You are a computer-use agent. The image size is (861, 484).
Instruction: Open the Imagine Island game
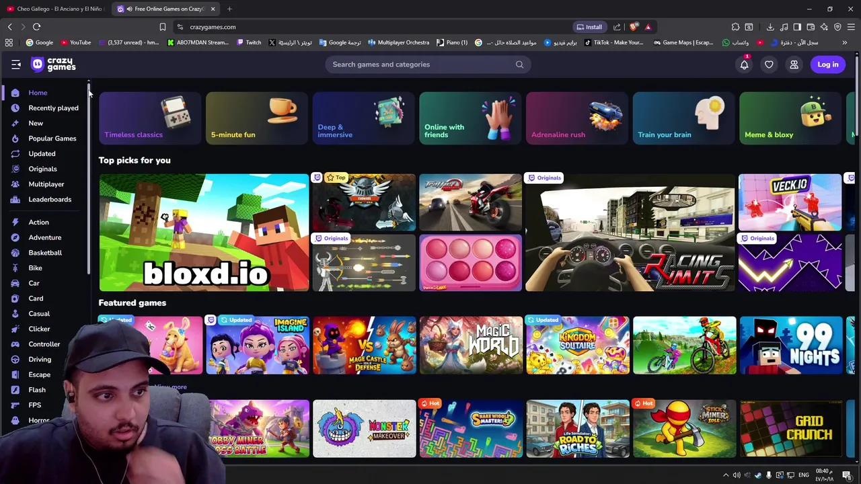pos(257,345)
